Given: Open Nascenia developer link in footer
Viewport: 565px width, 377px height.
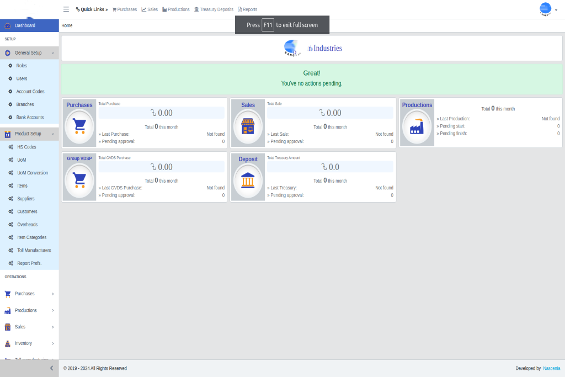Looking at the screenshot, I should [552, 368].
